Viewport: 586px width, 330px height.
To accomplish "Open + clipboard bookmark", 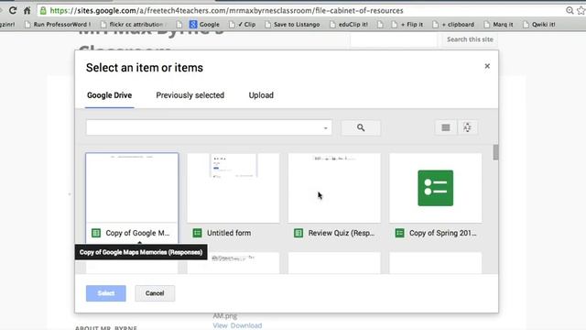I will [453, 25].
